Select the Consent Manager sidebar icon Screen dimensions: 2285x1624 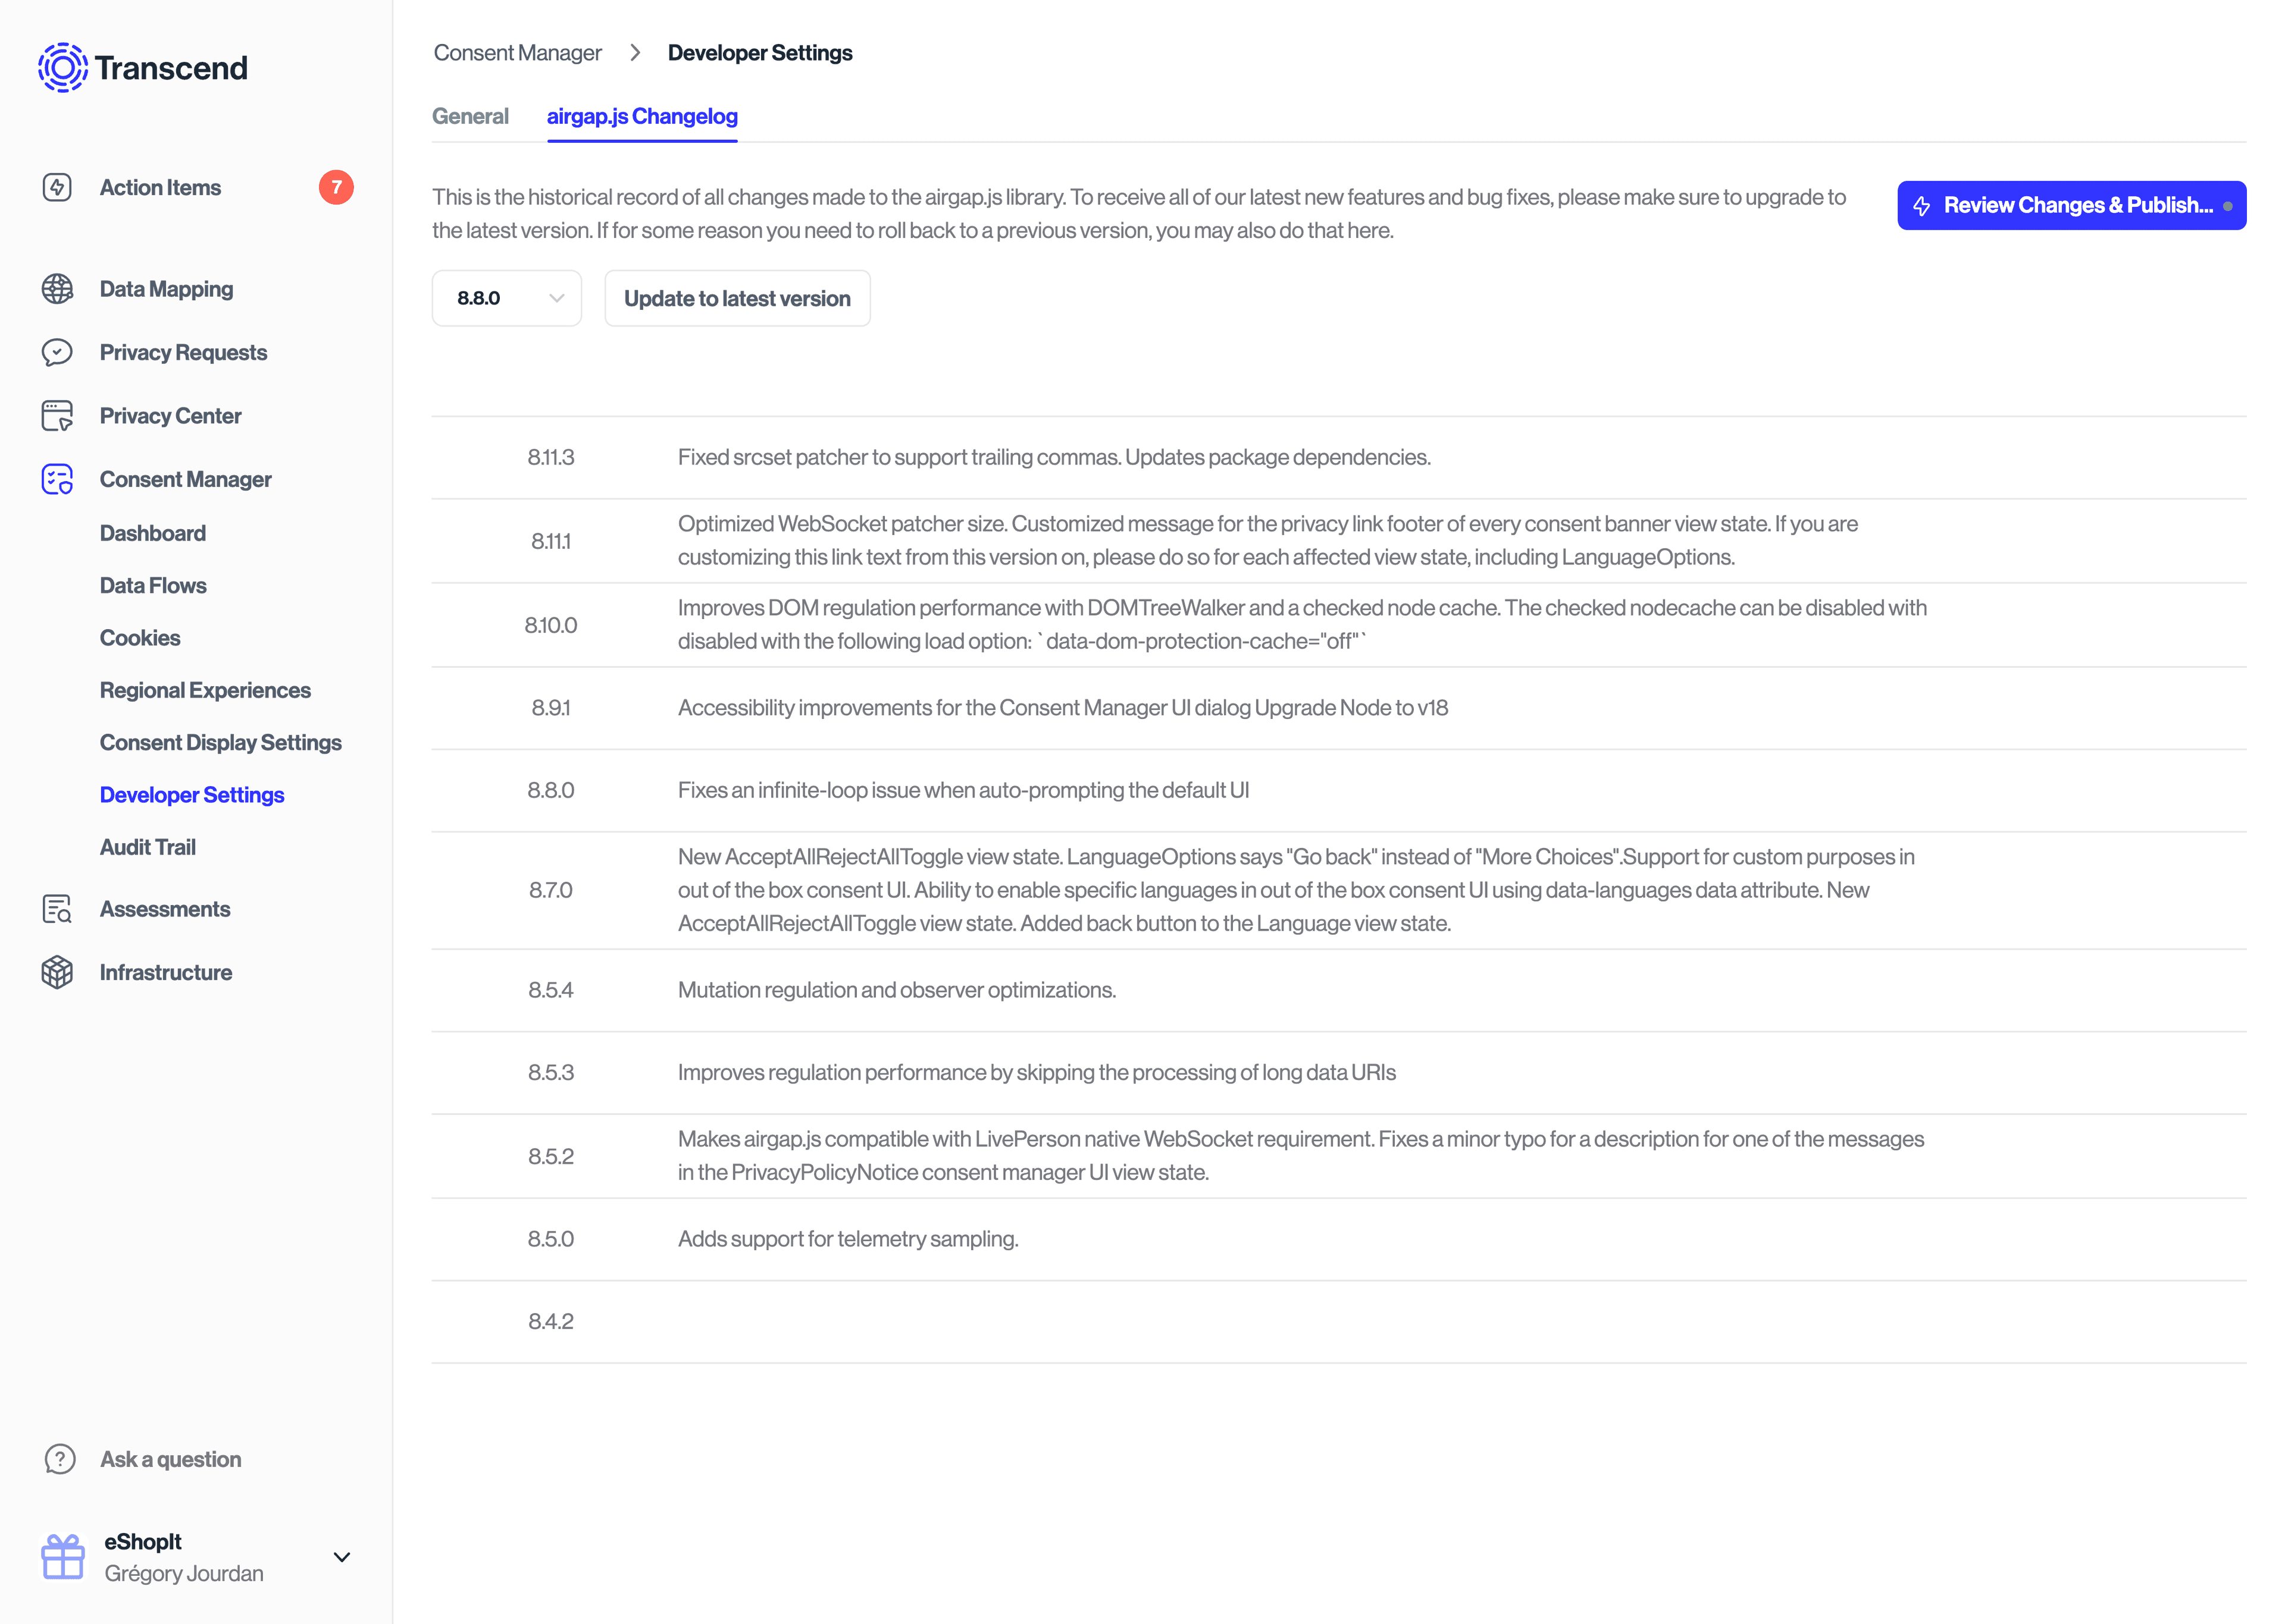[x=57, y=479]
